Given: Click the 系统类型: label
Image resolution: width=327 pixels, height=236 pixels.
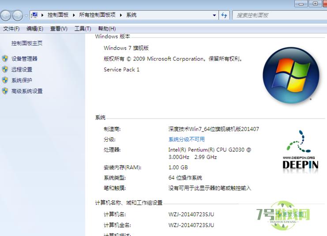Looking at the screenshot, I should pyautogui.click(x=115, y=178).
